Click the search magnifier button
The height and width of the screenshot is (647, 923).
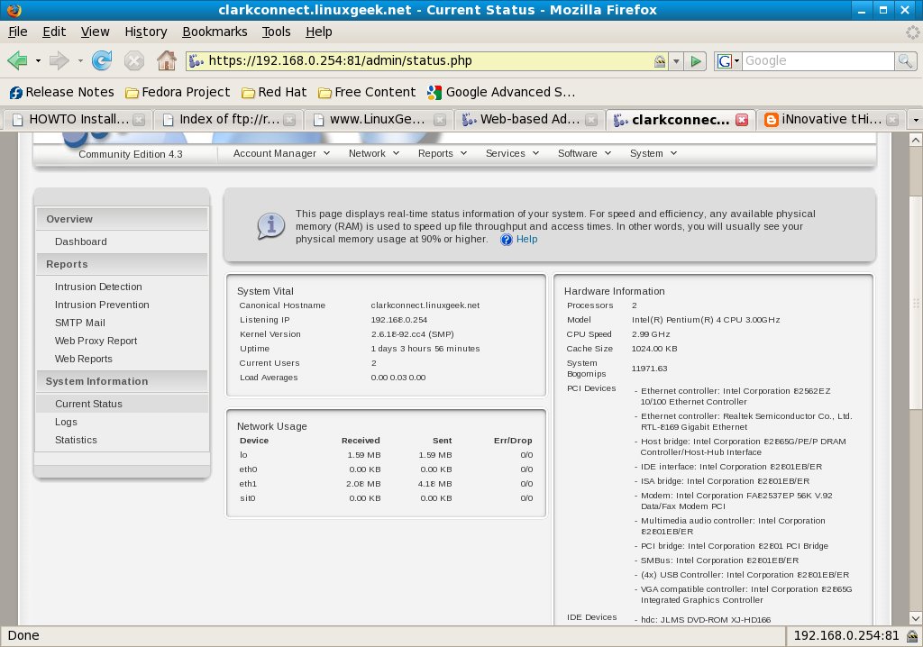(x=905, y=60)
